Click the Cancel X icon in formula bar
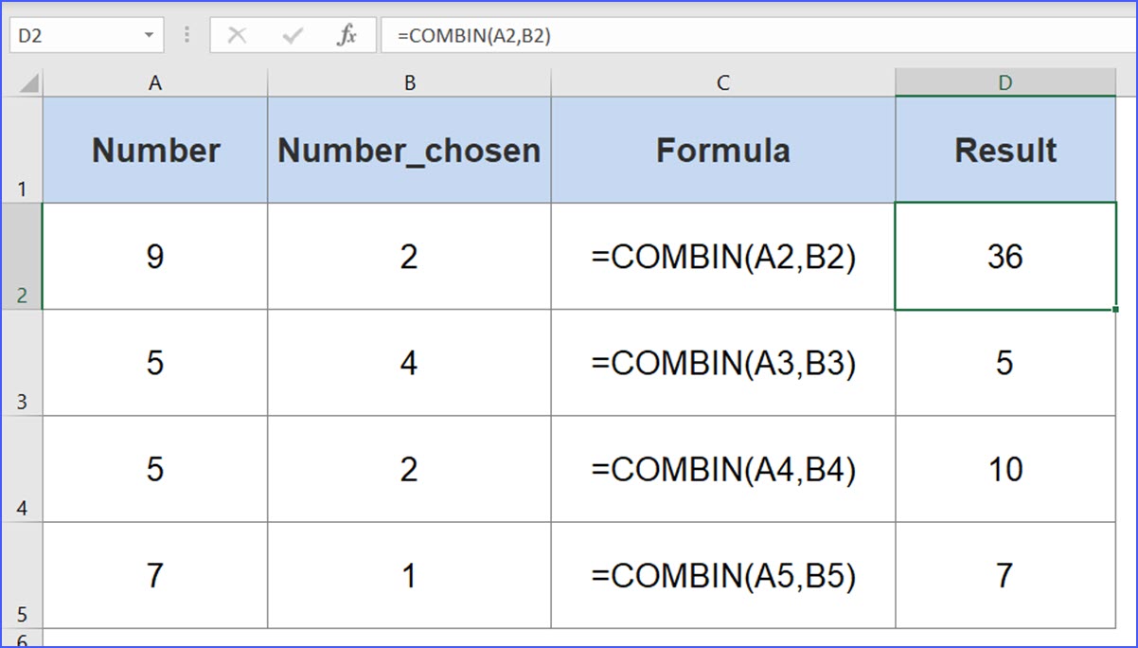This screenshot has width=1138, height=648. pyautogui.click(x=238, y=36)
